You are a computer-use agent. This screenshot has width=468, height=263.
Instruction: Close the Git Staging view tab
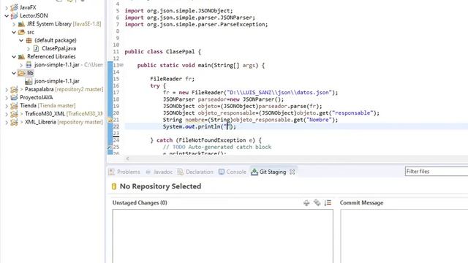tap(292, 172)
